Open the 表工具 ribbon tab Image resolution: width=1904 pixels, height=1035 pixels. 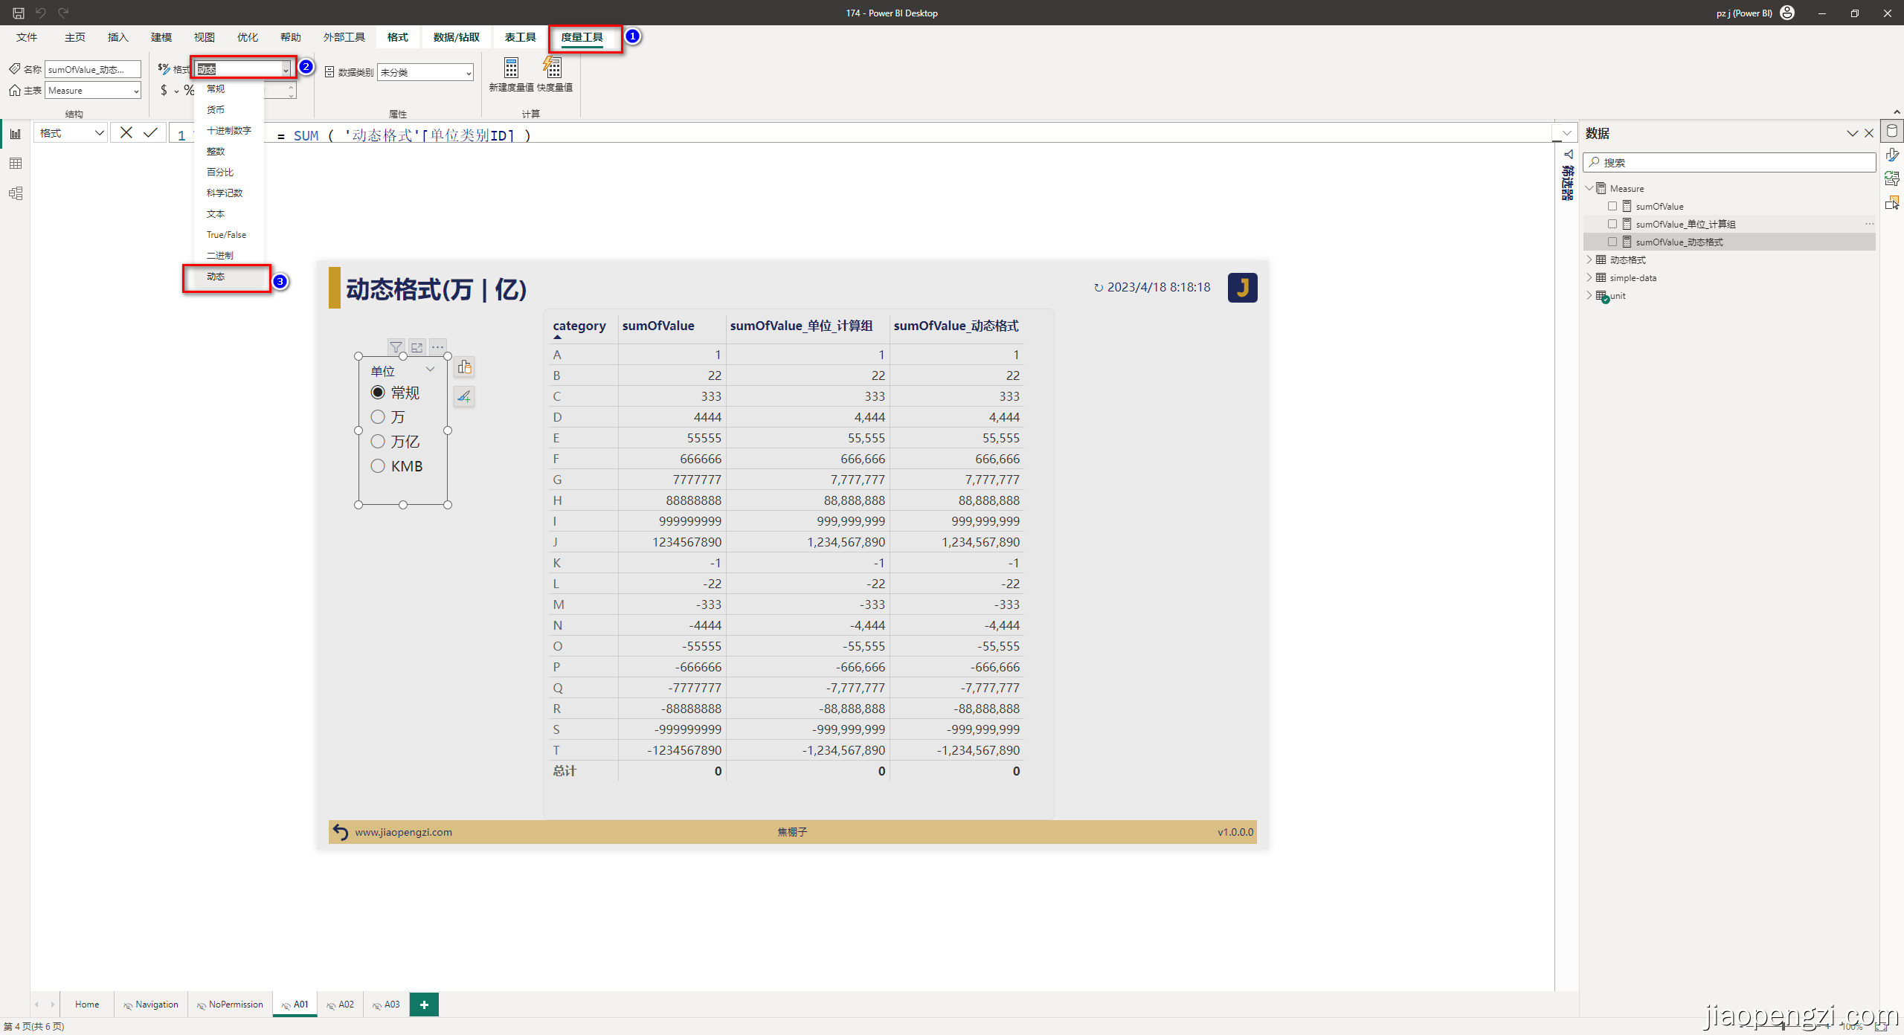click(520, 37)
